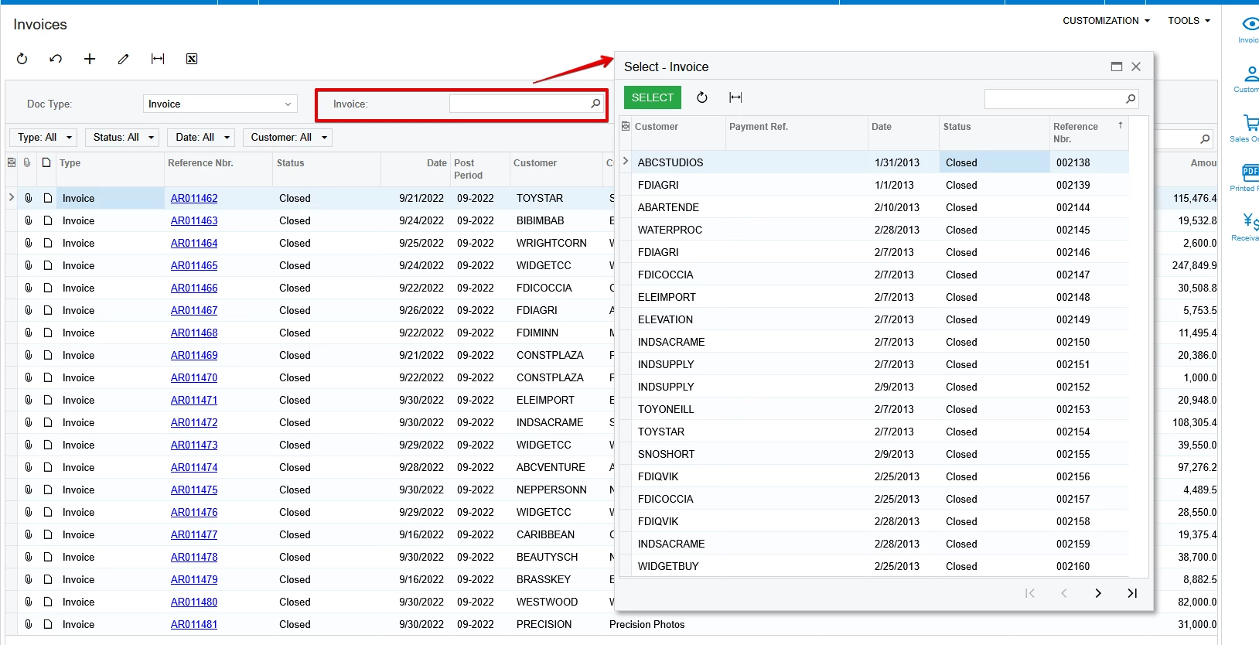Click the pencil Edit icon
Viewport: 1259px width, 645px height.
tap(124, 59)
